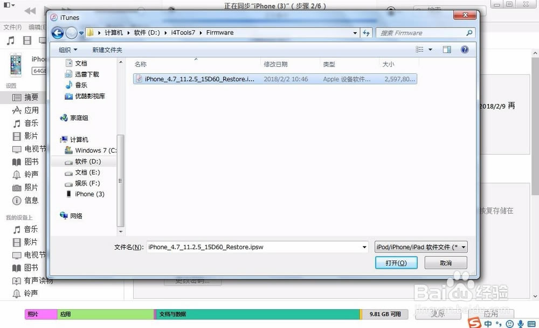Refresh the Firmware folder listing
Image resolution: width=539 pixels, height=328 pixels.
point(366,33)
